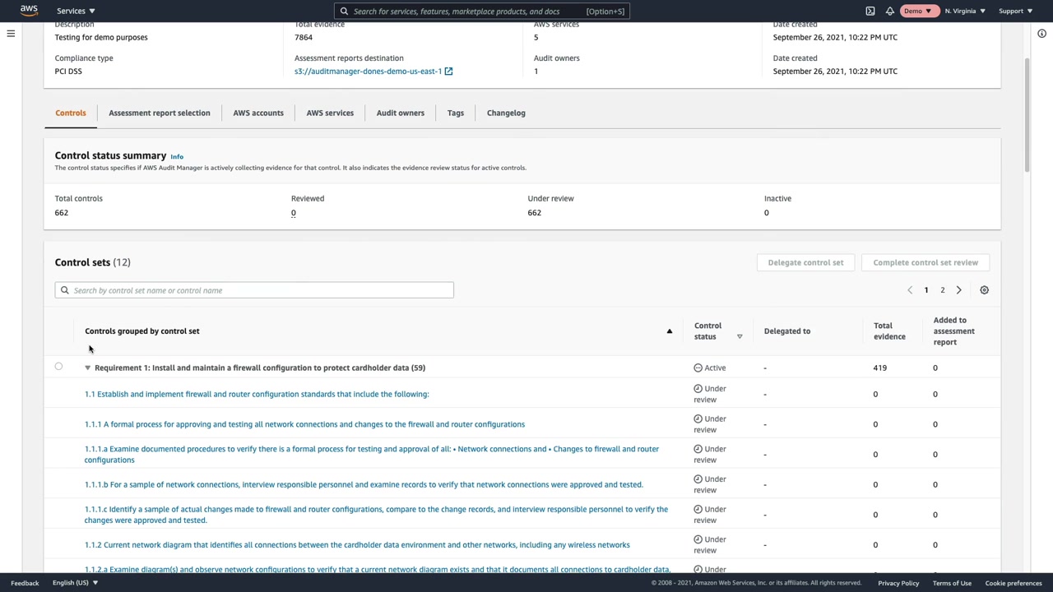The image size is (1053, 592).
Task: Open the AWS home logo
Action: [29, 11]
